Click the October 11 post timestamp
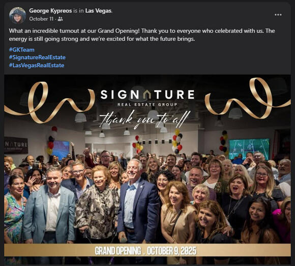 point(41,19)
